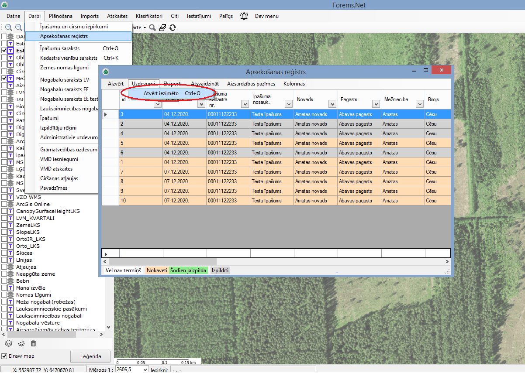Click Aizvērt in Apsekošanas reģistrs window
Viewport: 525px width, 373px height.
point(116,84)
